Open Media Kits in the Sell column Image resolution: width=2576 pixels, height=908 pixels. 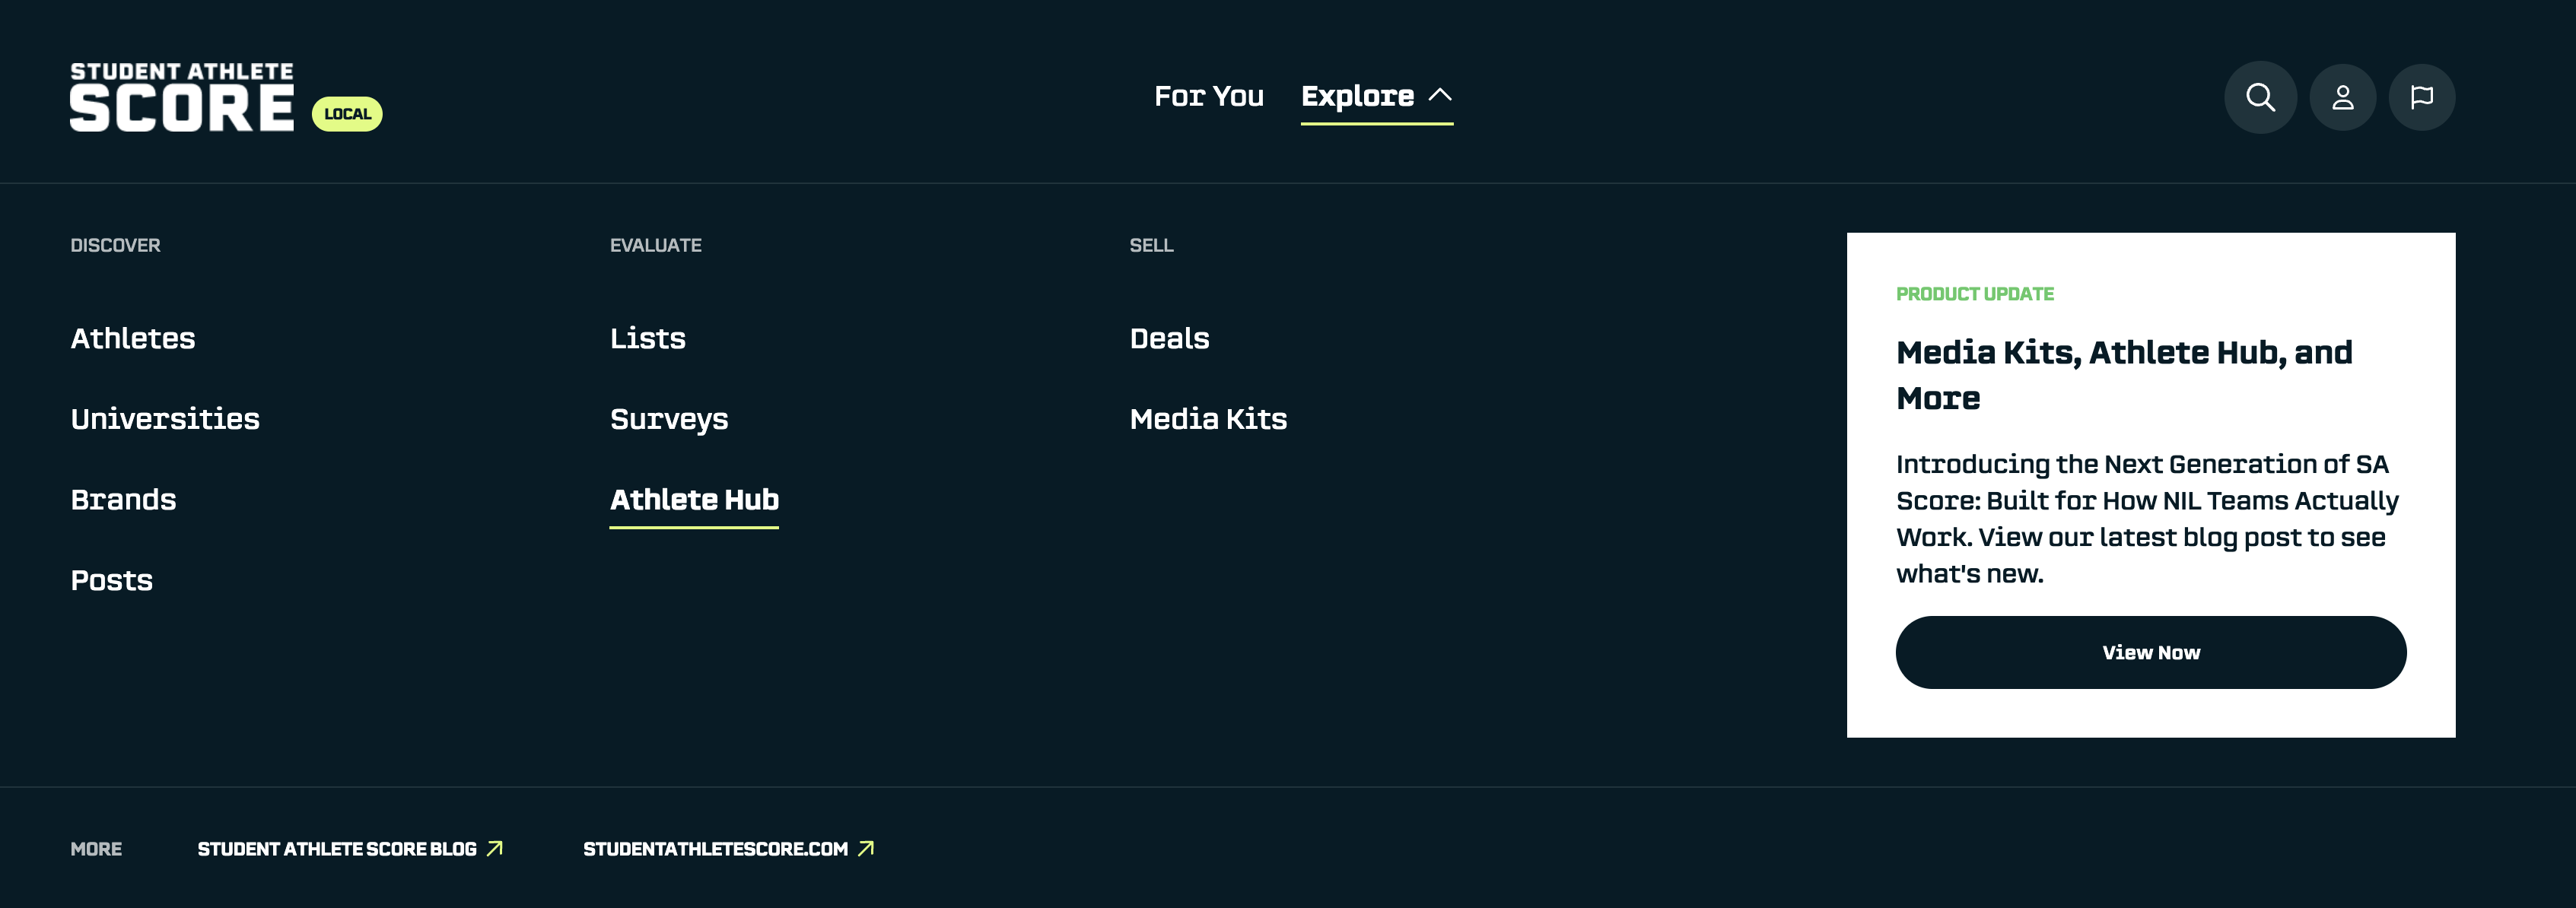tap(1208, 419)
